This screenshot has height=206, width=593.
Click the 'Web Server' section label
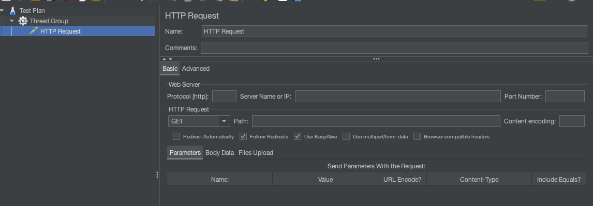[x=184, y=85]
